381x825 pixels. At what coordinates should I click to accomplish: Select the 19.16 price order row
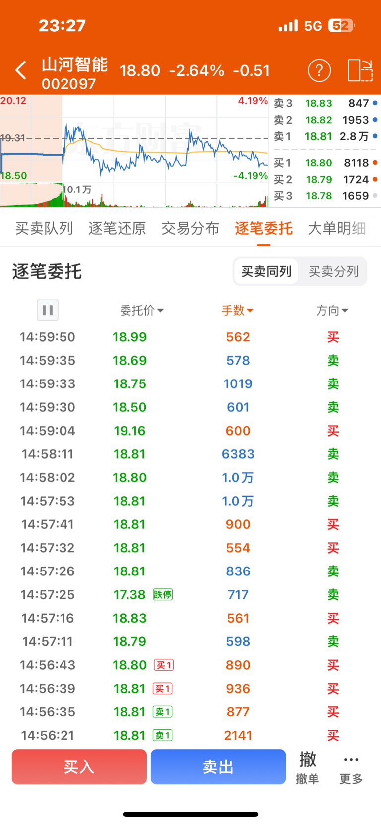[x=190, y=431]
